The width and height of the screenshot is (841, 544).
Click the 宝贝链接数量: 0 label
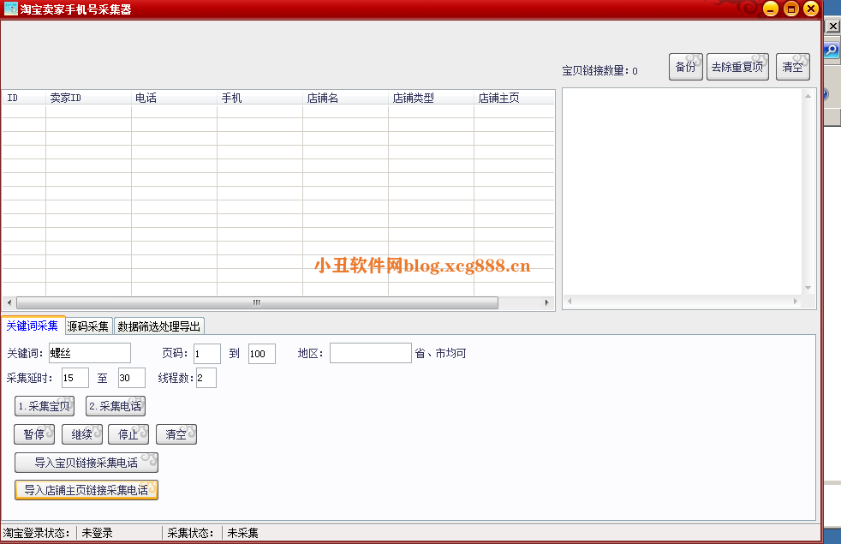coord(599,71)
